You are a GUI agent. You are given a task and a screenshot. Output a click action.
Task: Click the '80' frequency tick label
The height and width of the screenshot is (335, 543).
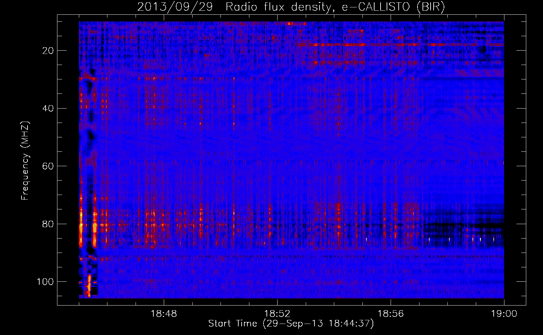[x=48, y=224]
